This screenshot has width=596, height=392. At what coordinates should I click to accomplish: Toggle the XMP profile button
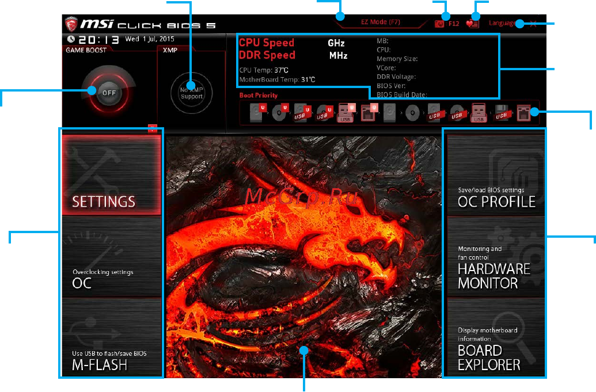click(x=191, y=93)
